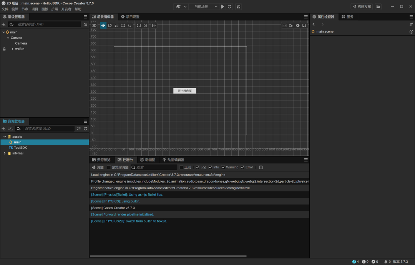Open project folder icon in title bar
The height and width of the screenshot is (265, 415).
click(x=378, y=7)
